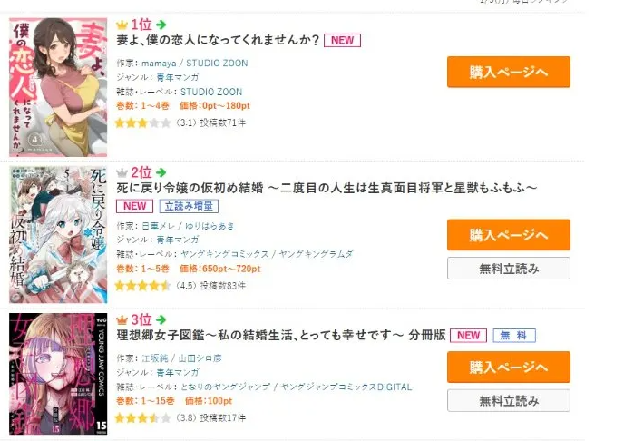This screenshot has height=441, width=624.
Task: Click the green arrow next to 3位
Action: click(161, 319)
